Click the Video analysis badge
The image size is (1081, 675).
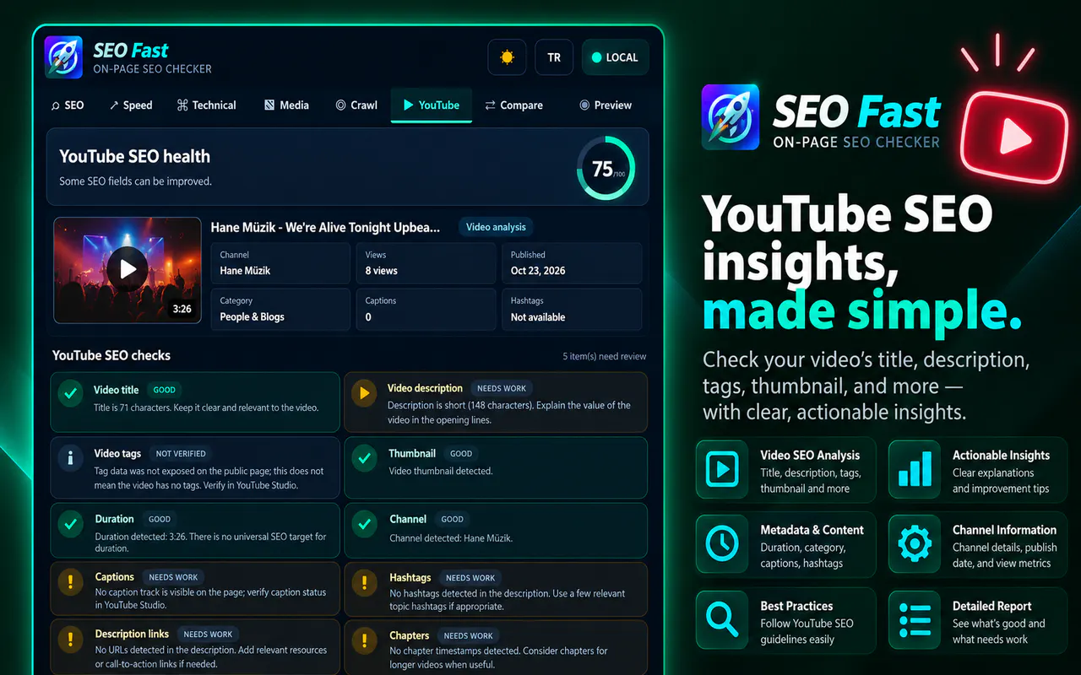[x=496, y=227]
